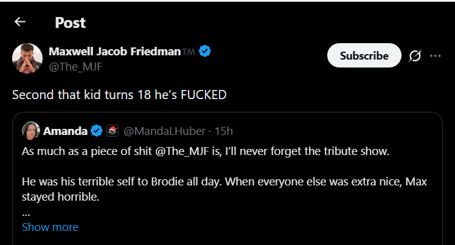Click the Post page heading
This screenshot has width=455, height=245.
pos(70,22)
